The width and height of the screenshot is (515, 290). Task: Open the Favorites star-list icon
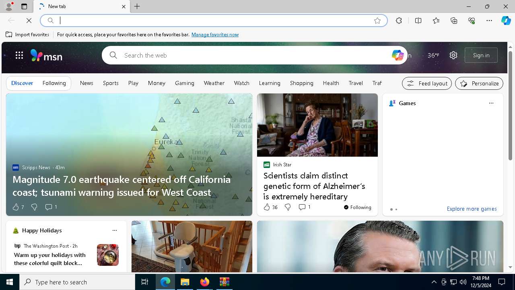(x=436, y=21)
